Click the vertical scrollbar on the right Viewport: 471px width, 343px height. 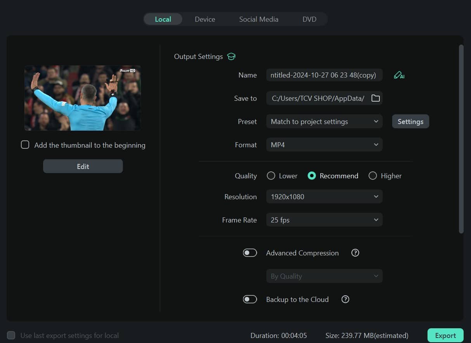(x=461, y=139)
